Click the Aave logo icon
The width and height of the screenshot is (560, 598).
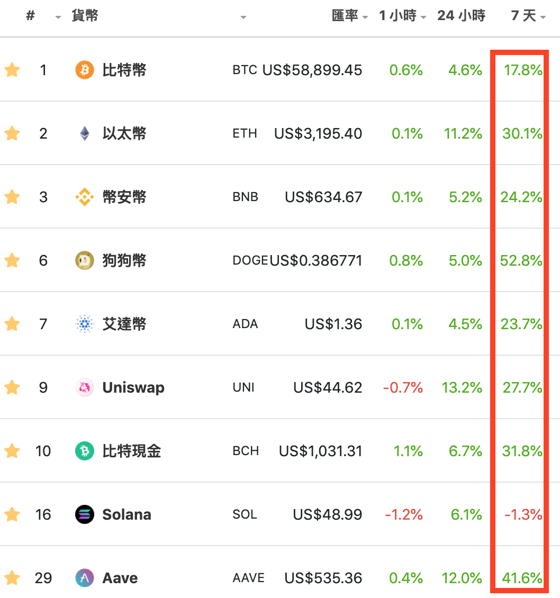pos(85,578)
